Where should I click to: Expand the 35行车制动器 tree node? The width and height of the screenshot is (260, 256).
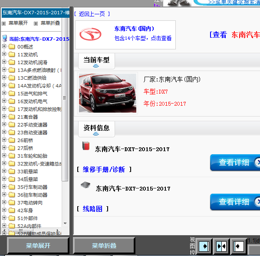[4, 187]
